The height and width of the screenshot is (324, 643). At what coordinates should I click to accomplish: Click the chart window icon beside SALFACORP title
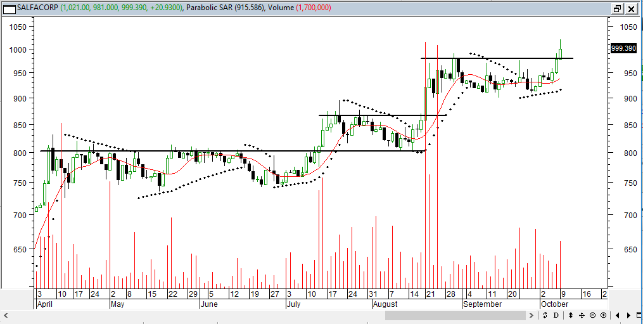click(x=9, y=8)
